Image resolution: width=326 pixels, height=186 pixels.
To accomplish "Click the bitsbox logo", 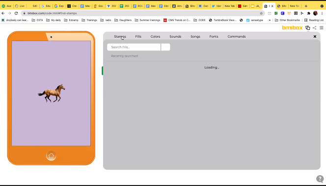I will coord(292,28).
